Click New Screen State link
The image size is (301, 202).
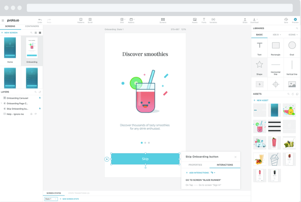click(69, 199)
